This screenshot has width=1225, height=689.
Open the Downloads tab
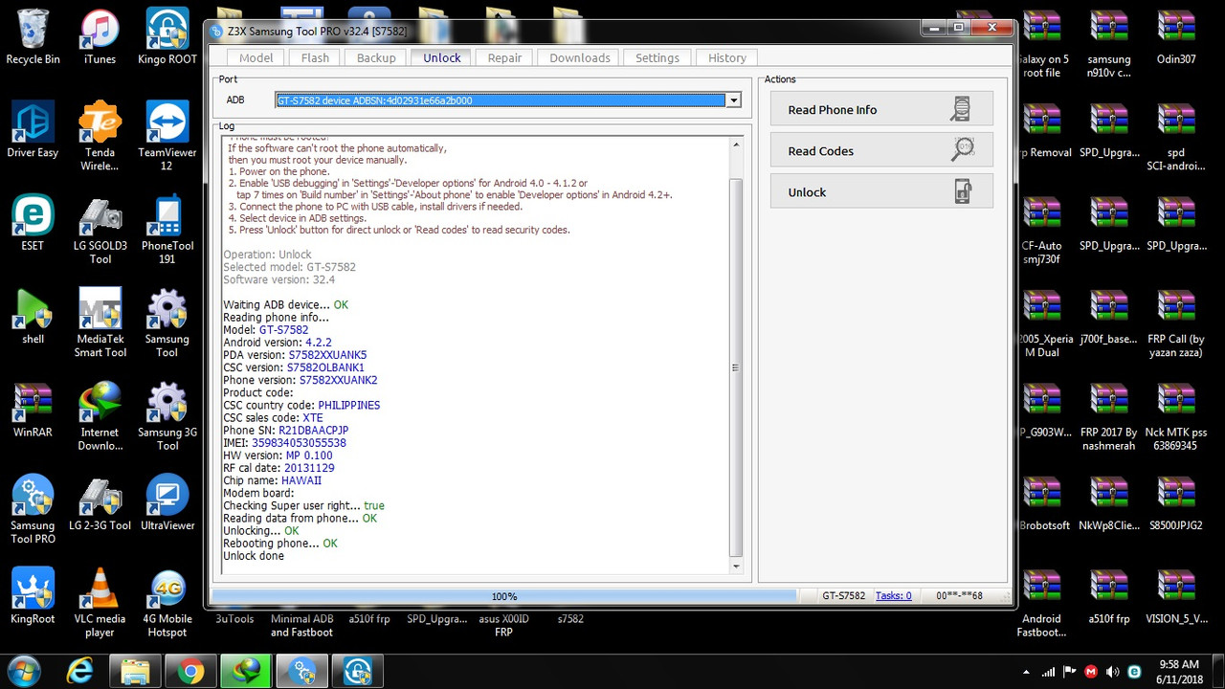(580, 57)
